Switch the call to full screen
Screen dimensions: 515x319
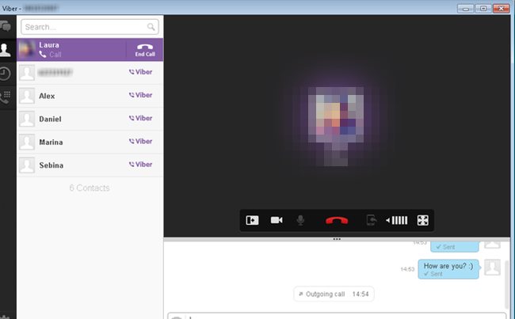pos(423,220)
